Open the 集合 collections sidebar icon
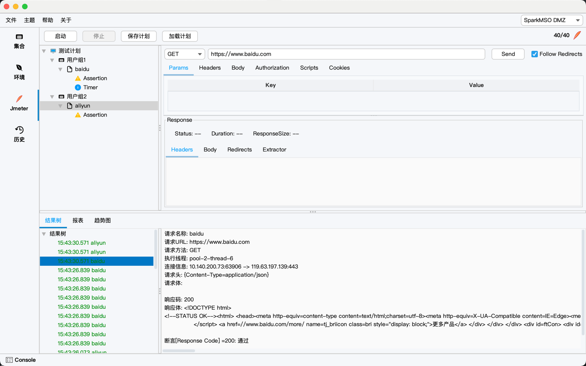The height and width of the screenshot is (366, 586). pos(19,37)
